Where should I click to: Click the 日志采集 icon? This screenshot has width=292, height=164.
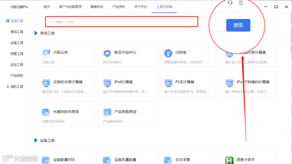point(168,160)
